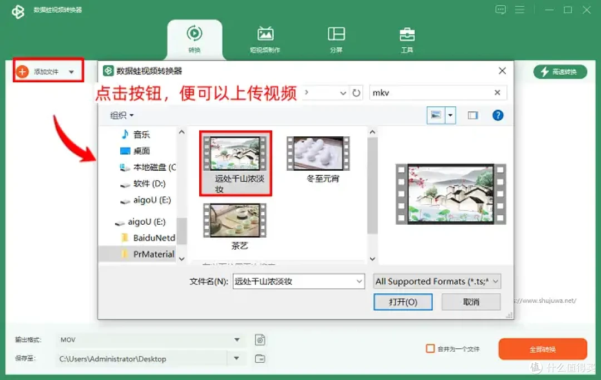
Task: Select the 茶艺 video thumbnail
Action: (x=235, y=226)
